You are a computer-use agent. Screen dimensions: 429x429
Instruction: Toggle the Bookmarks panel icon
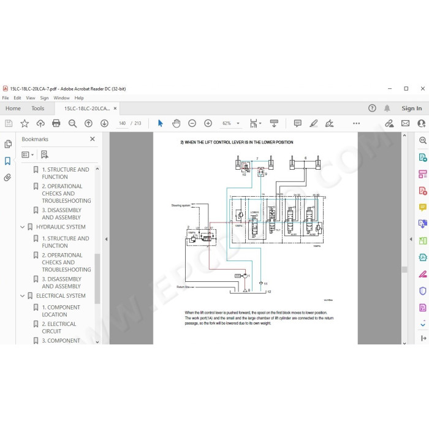pyautogui.click(x=7, y=161)
